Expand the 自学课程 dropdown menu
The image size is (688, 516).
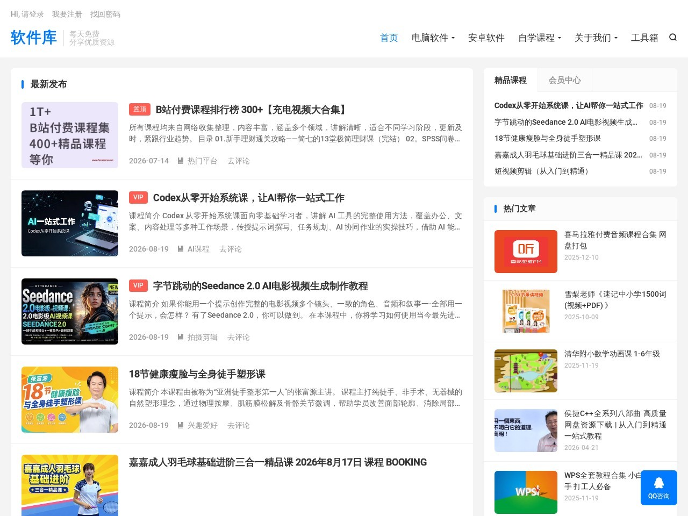click(540, 38)
